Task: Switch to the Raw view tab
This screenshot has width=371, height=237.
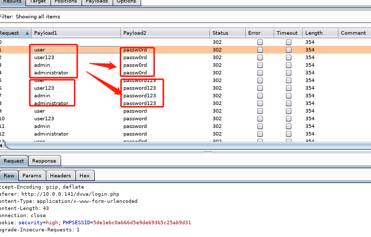Action: click(x=9, y=175)
